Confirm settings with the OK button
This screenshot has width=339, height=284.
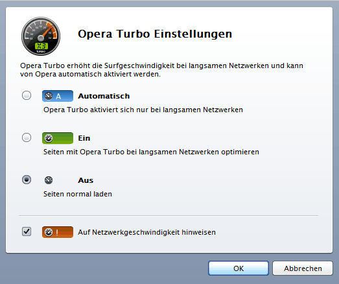point(239,268)
